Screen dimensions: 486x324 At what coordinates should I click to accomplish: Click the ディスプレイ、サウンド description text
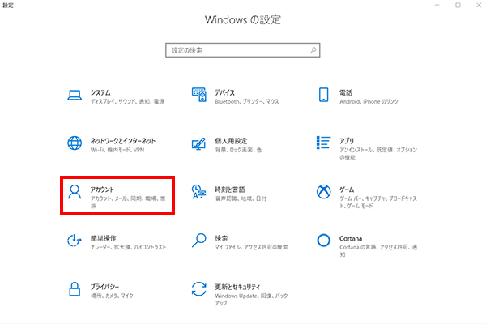127,102
